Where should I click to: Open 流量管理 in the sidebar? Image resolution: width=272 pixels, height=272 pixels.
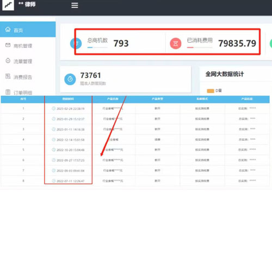(x=28, y=61)
